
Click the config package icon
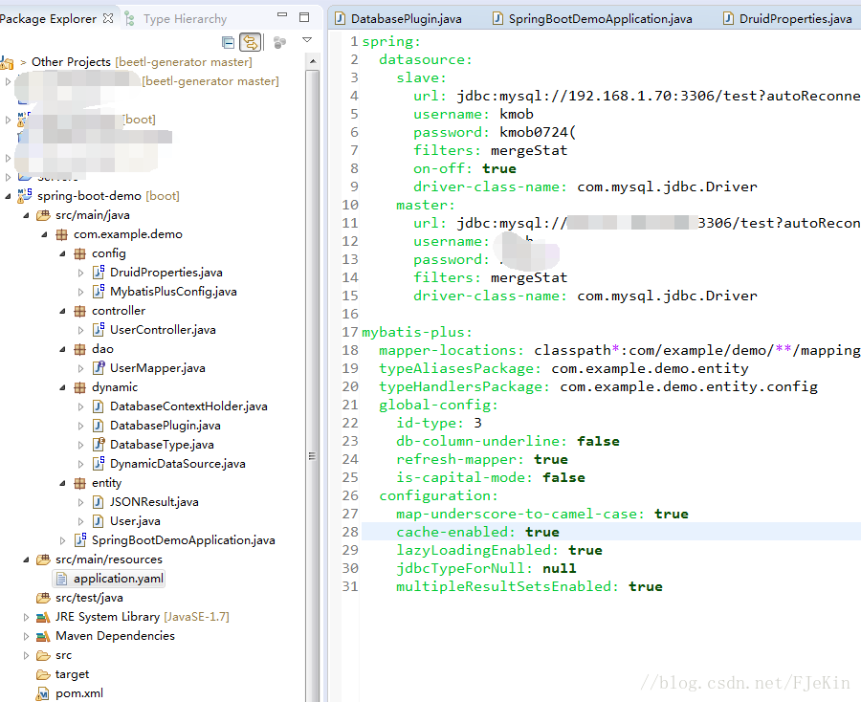[79, 253]
